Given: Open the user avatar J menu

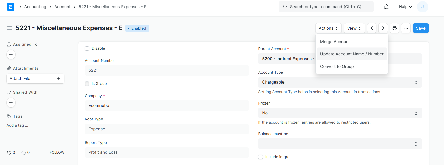Looking at the screenshot, I should (x=422, y=7).
